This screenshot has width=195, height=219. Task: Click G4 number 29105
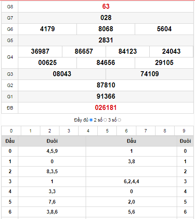(x=164, y=63)
